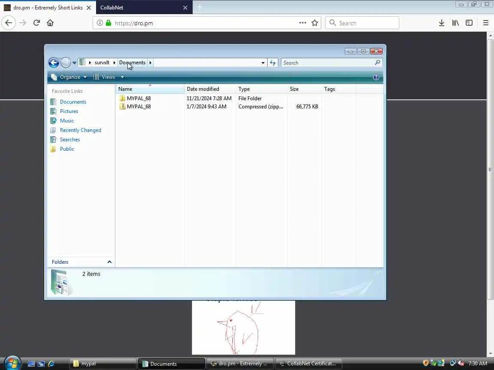Click the Show Desktop quick launch icon

[x=31, y=364]
